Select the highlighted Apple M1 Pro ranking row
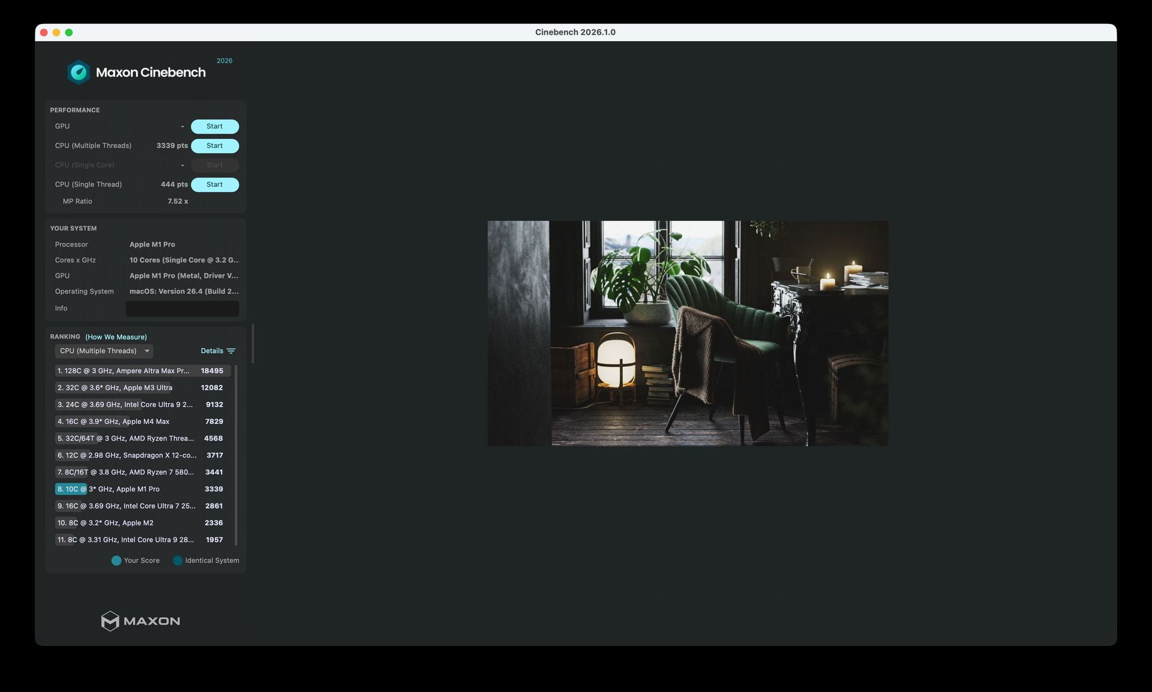Screen dimensions: 1152x692 click(x=143, y=489)
